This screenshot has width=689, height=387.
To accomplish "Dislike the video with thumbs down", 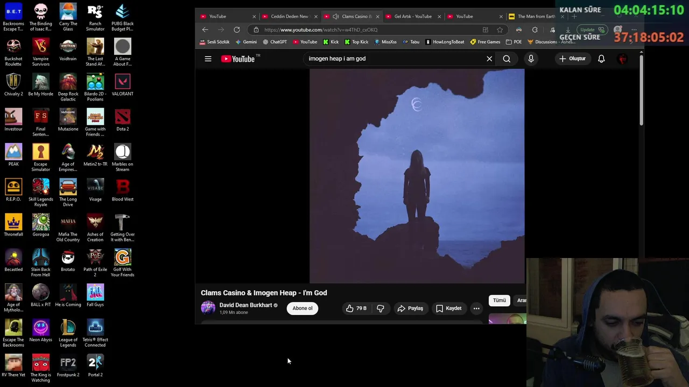I will (381, 309).
